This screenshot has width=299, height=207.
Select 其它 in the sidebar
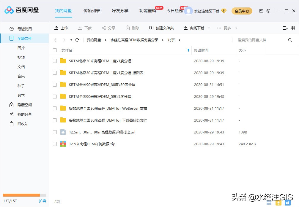pos(21,95)
